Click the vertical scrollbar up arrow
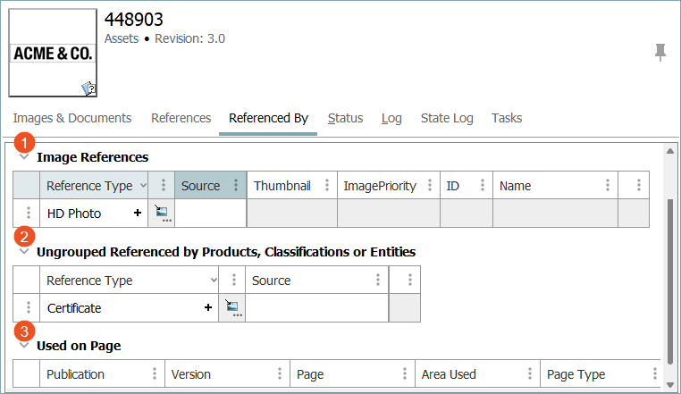This screenshot has height=394, width=681. click(670, 151)
